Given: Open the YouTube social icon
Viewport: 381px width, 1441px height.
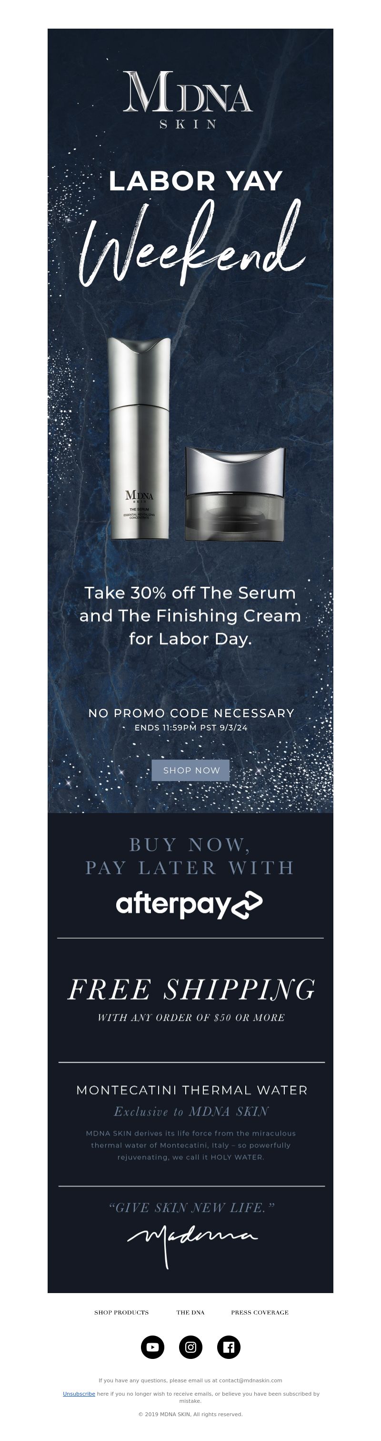Looking at the screenshot, I should (x=152, y=1347).
